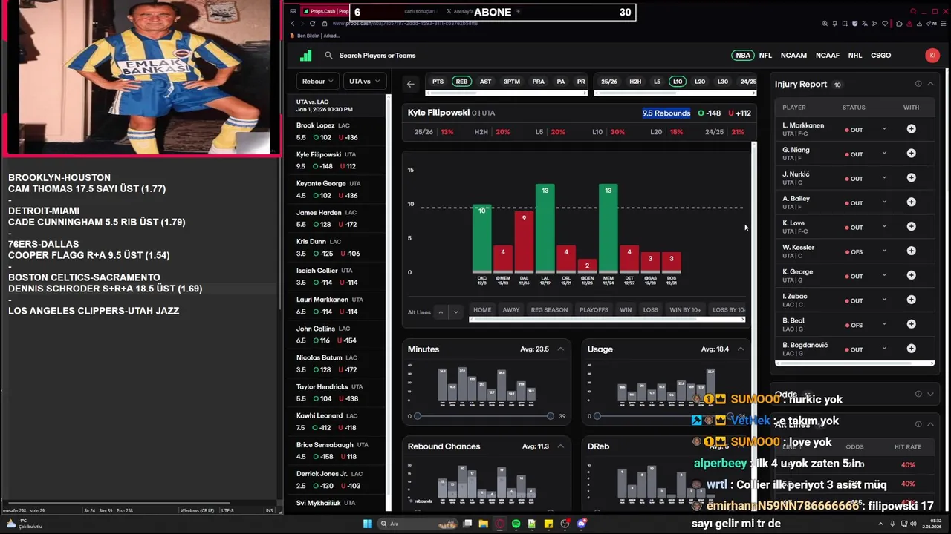
Task: Click the highlighted 9.5 Rebounds line
Action: click(666, 113)
